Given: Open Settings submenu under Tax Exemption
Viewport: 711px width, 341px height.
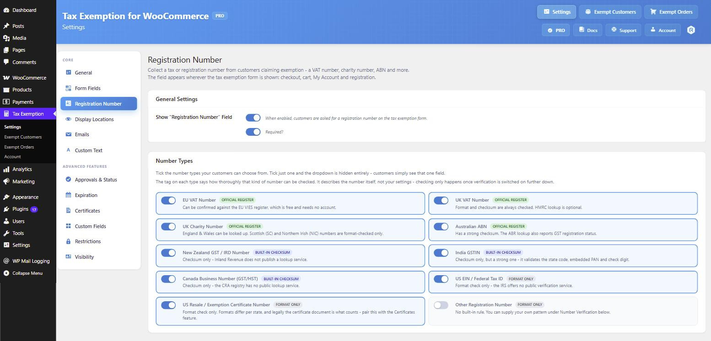Looking at the screenshot, I should click(x=12, y=127).
